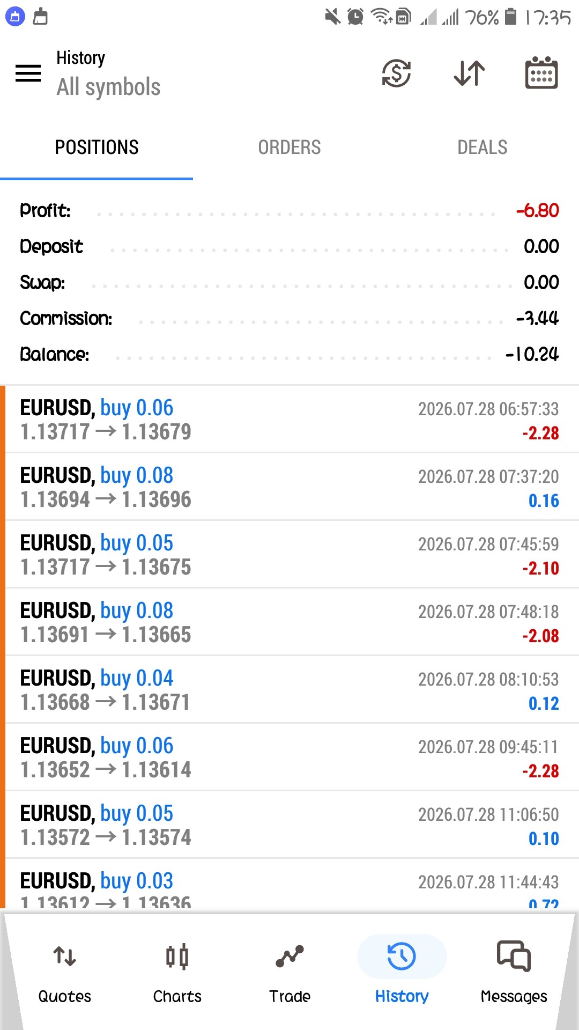Viewport: 579px width, 1030px height.
Task: Expand EURUSD buy 0.08 position with 0.16 profit
Action: click(289, 487)
